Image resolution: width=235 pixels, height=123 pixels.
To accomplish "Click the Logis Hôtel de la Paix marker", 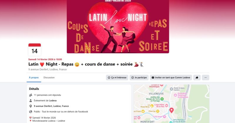I will click(x=166, y=105).
